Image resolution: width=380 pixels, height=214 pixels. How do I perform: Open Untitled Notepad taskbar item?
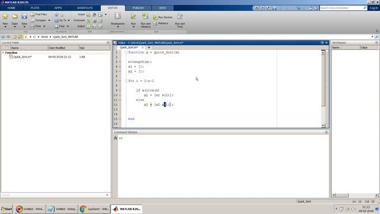pyautogui.click(x=62, y=209)
